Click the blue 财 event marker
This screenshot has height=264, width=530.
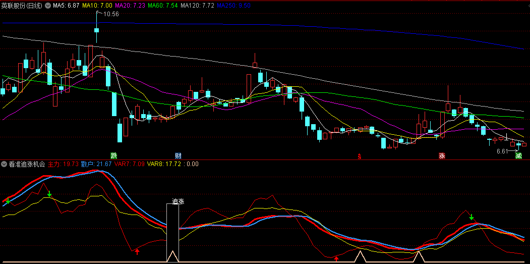[178, 156]
